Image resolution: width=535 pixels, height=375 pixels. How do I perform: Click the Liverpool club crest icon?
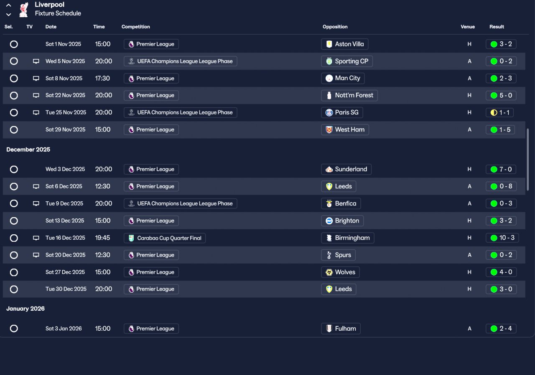tap(24, 10)
